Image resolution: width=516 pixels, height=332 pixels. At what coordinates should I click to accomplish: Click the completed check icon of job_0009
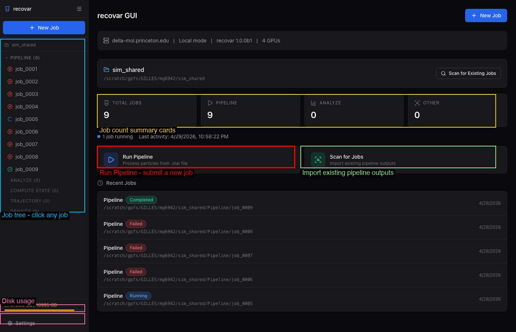(10, 169)
